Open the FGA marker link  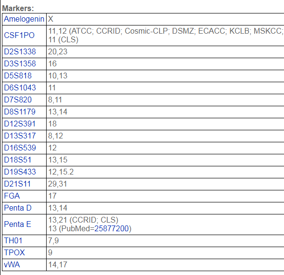(12, 196)
